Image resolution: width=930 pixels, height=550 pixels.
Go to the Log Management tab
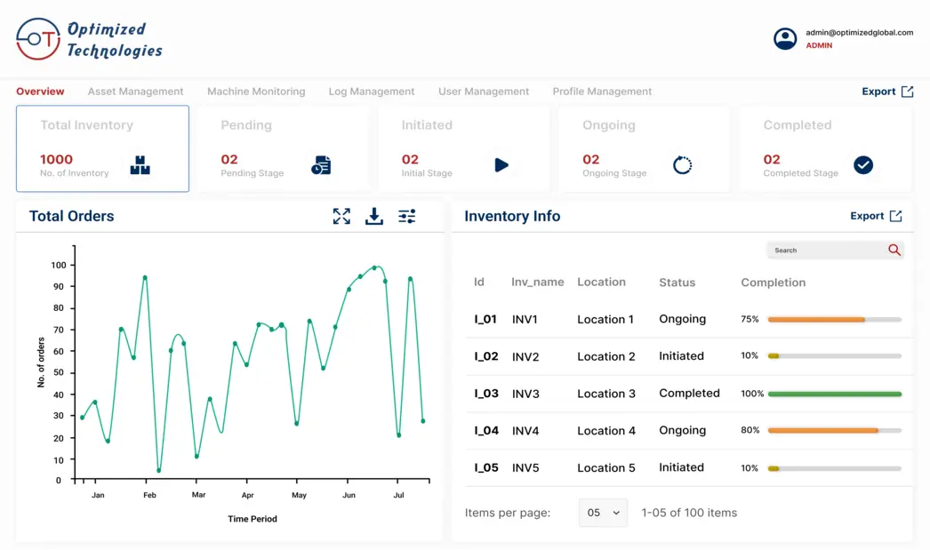pos(371,92)
